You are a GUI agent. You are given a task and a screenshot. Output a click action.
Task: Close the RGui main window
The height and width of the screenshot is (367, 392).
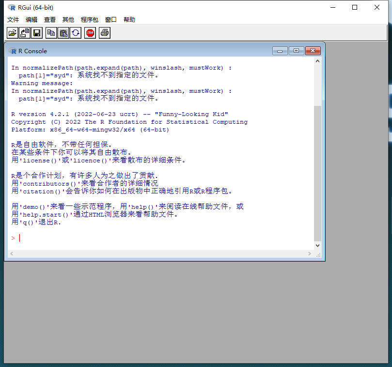pyautogui.click(x=377, y=7)
